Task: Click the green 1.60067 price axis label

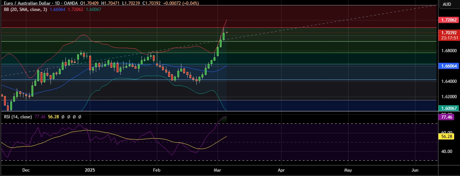Action: pos(448,108)
